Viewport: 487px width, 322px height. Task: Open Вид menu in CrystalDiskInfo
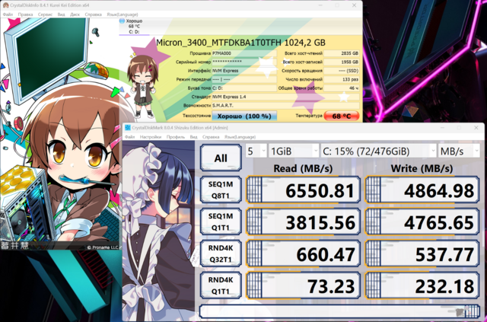(61, 14)
